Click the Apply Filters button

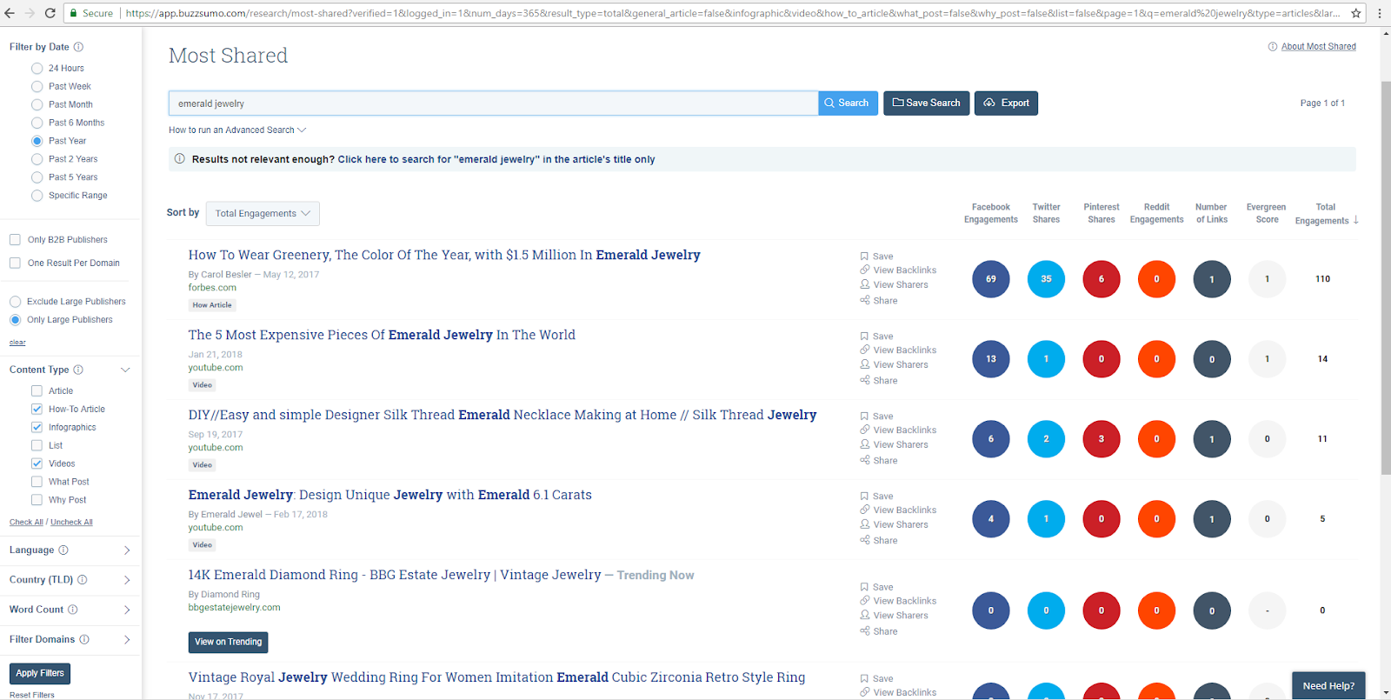[x=40, y=673]
